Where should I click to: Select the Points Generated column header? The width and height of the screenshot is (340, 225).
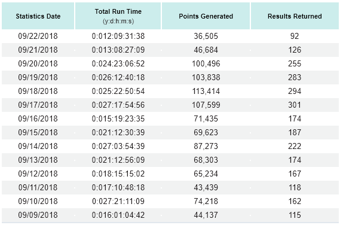coord(206,16)
